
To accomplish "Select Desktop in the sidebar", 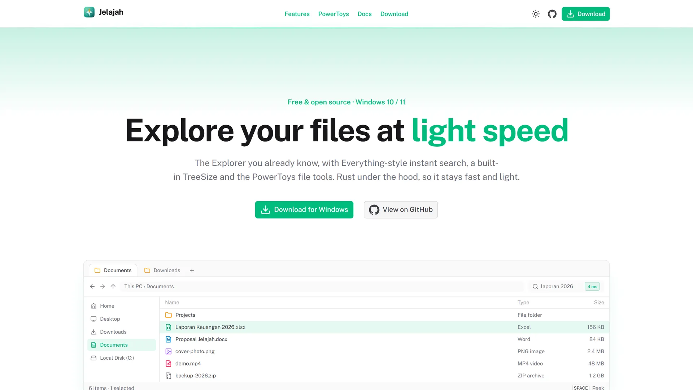I will pyautogui.click(x=121, y=319).
